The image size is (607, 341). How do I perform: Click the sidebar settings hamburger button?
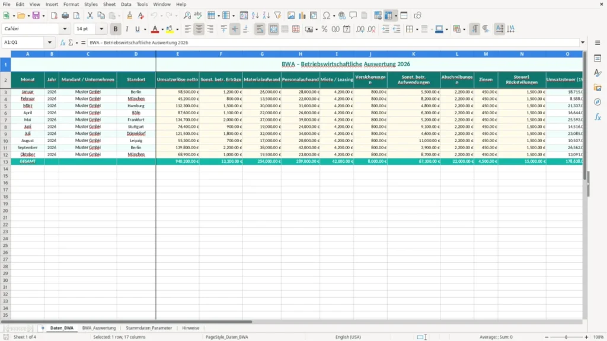click(x=598, y=43)
